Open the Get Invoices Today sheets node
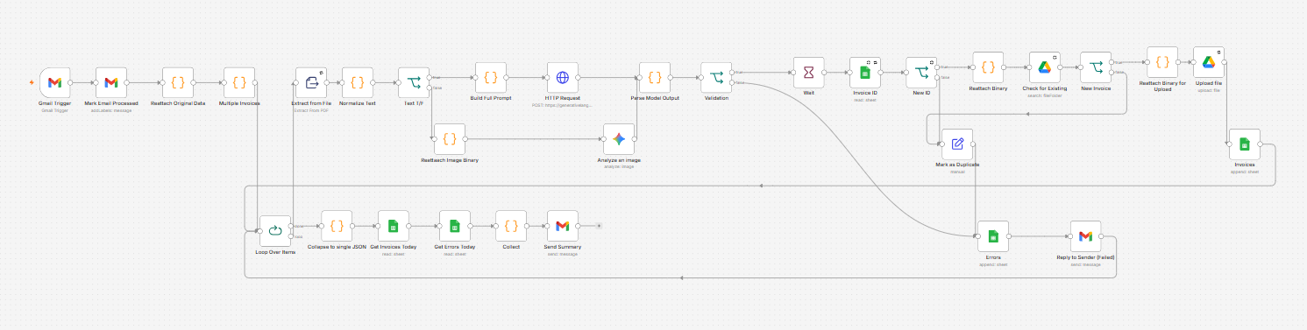1307x330 pixels. click(394, 226)
